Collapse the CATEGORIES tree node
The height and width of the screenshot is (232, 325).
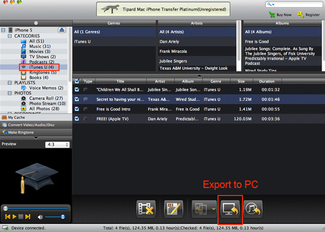(x=9, y=36)
